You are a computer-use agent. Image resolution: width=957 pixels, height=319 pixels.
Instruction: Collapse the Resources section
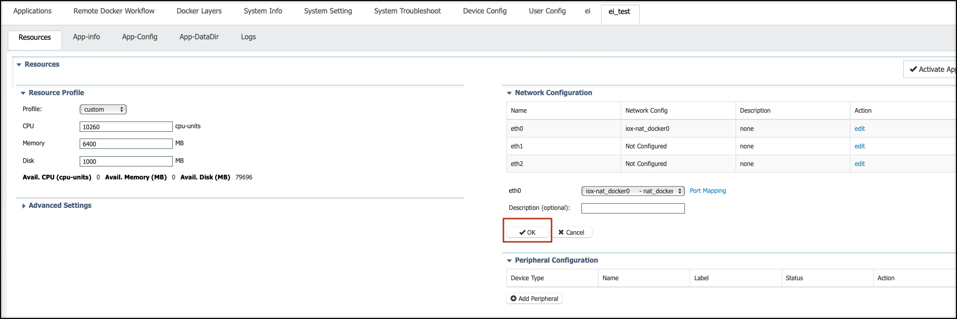(x=19, y=65)
